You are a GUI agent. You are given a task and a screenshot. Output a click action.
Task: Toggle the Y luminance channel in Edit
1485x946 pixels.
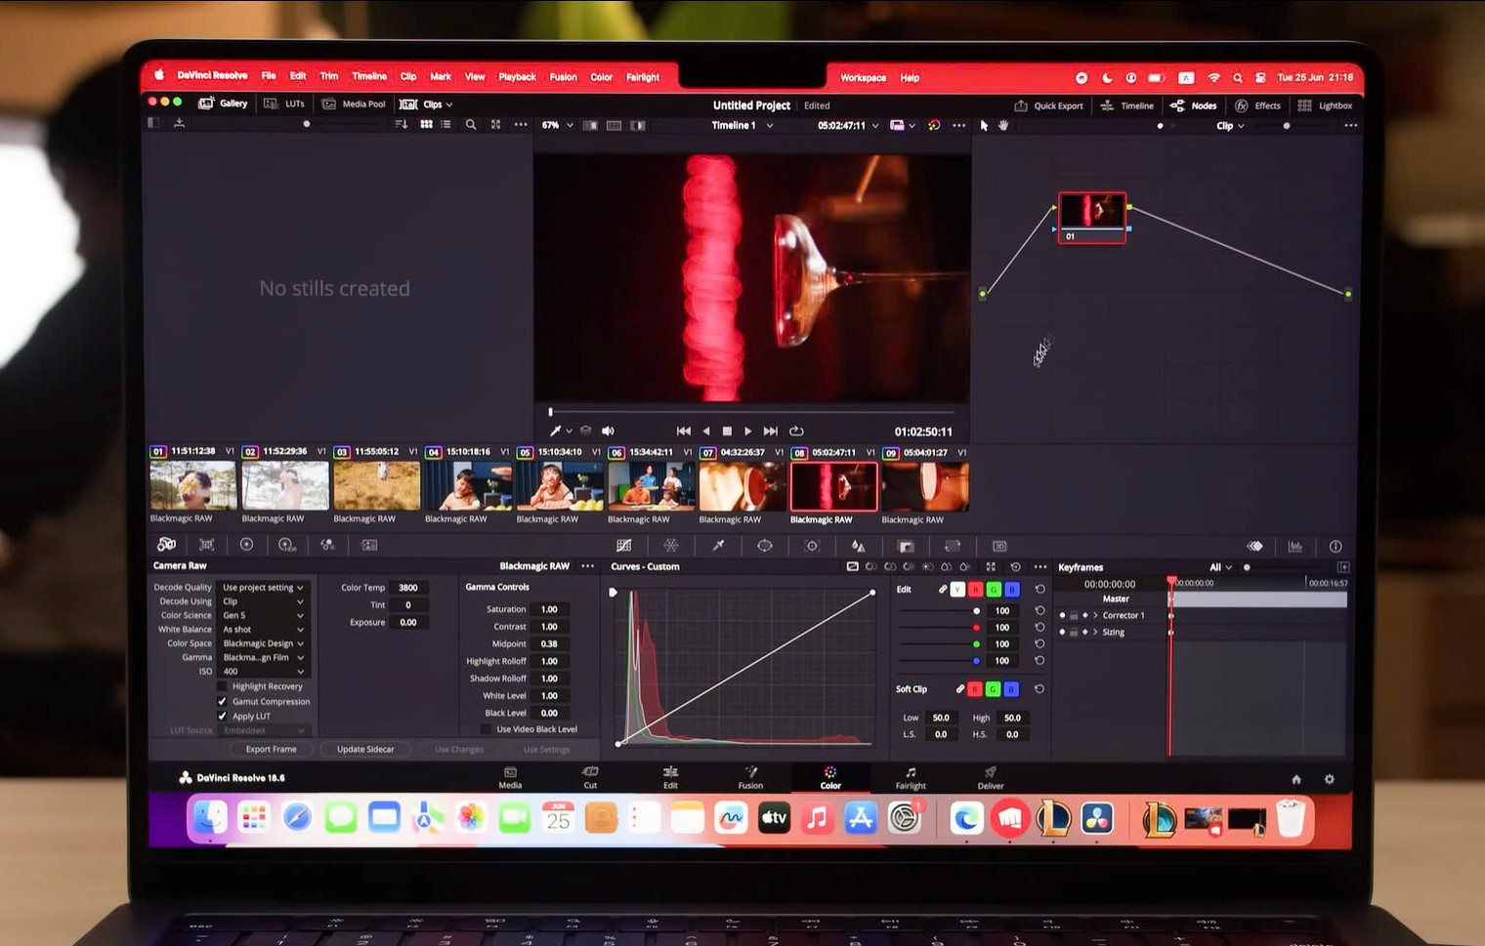pyautogui.click(x=957, y=590)
